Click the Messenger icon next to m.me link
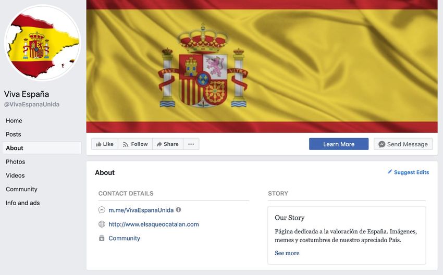The width and height of the screenshot is (443, 275). click(x=102, y=210)
